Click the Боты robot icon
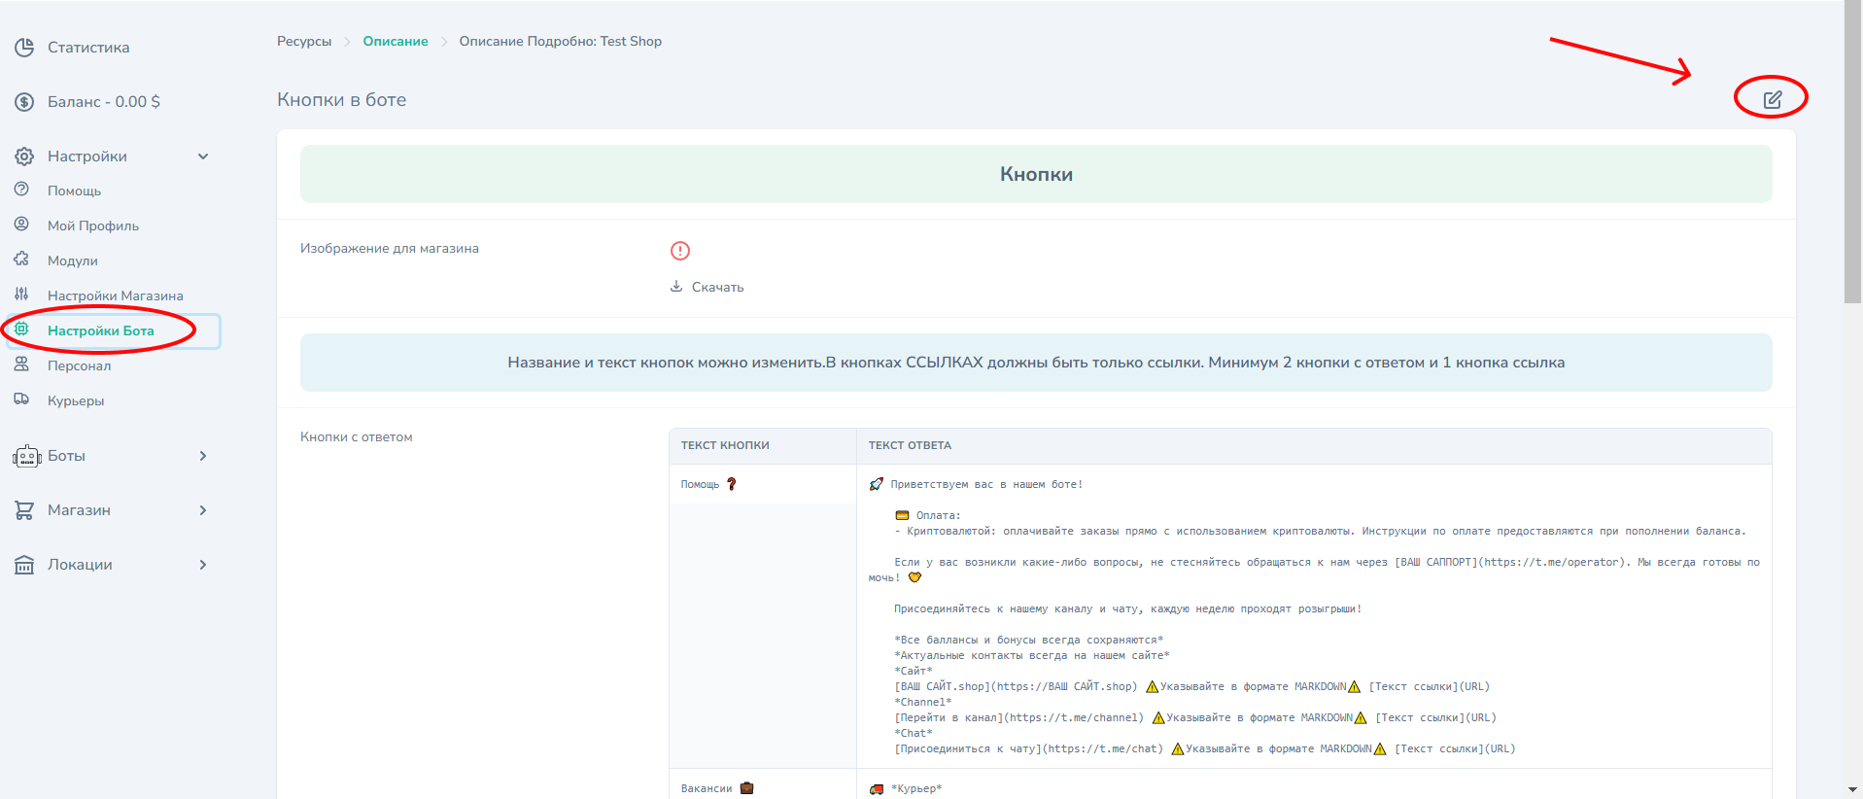Image resolution: width=1863 pixels, height=799 pixels. [27, 456]
